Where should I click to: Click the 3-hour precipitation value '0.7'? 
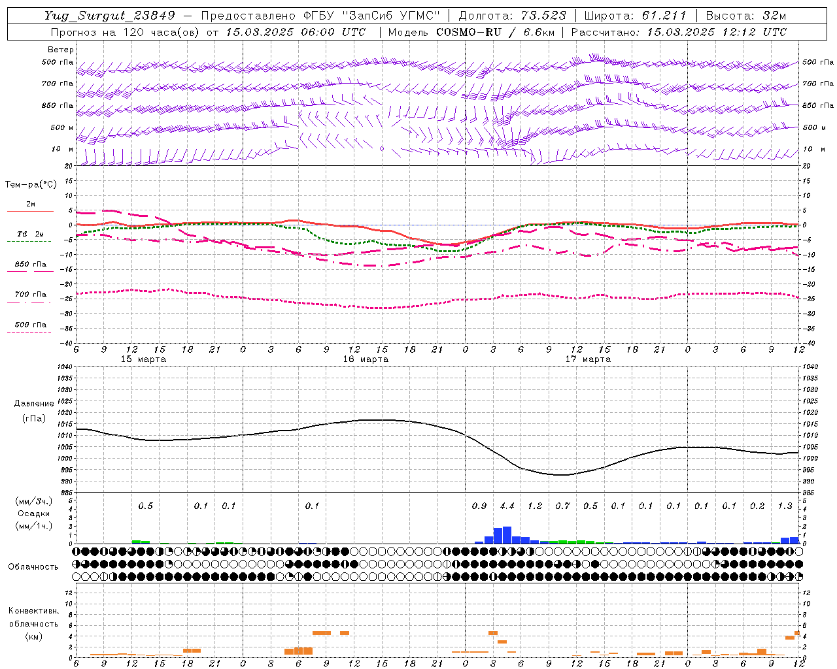[563, 506]
